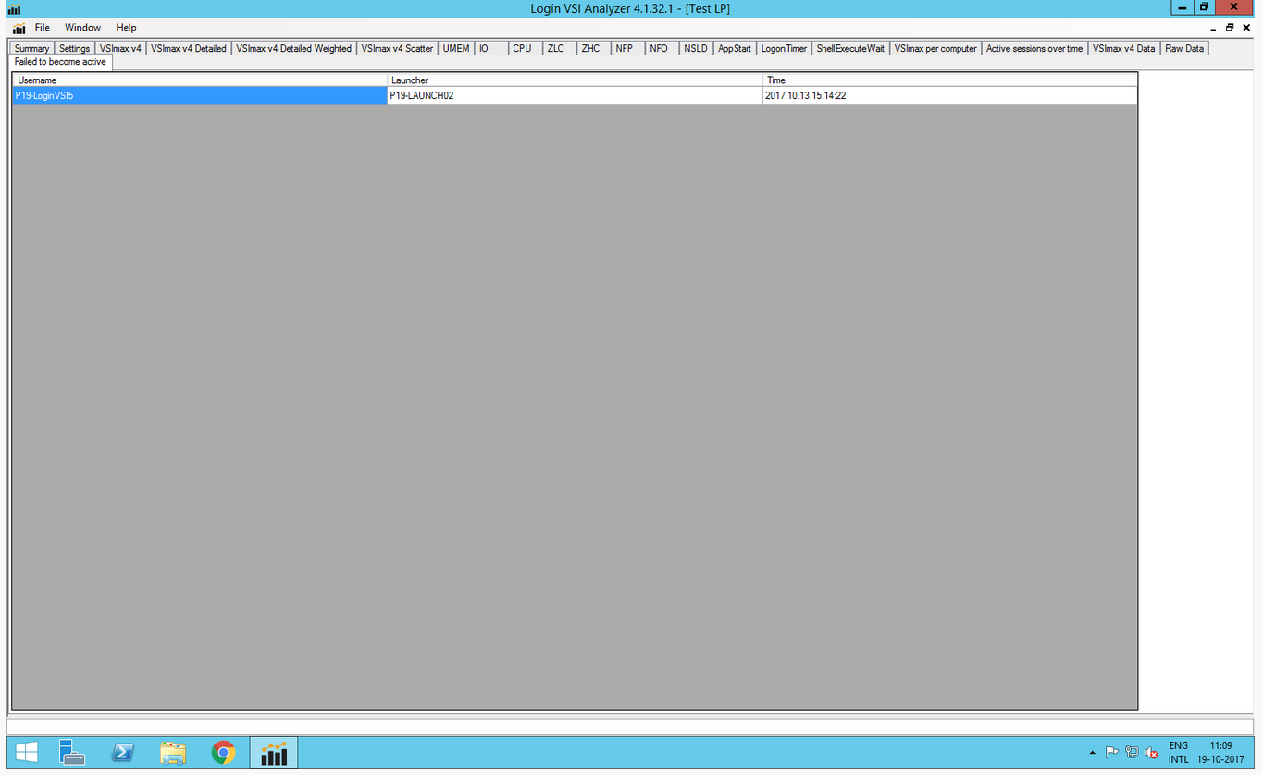Image resolution: width=1263 pixels, height=775 pixels.
Task: Switch to the Summary tab
Action: pyautogui.click(x=31, y=48)
